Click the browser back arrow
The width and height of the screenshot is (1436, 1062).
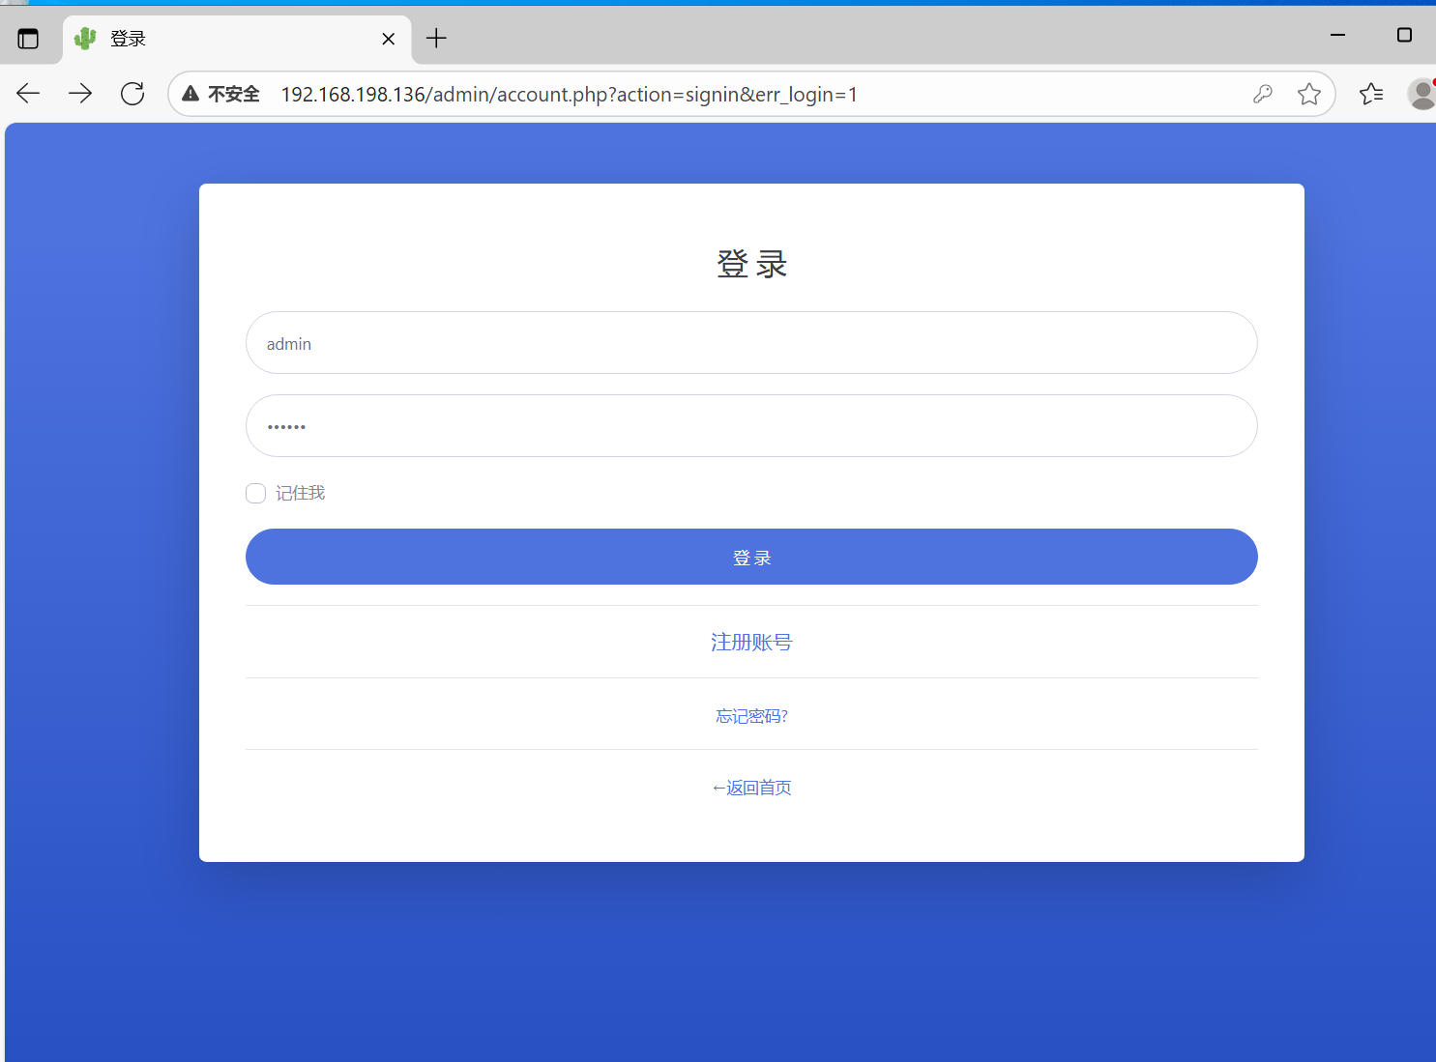[x=28, y=94]
